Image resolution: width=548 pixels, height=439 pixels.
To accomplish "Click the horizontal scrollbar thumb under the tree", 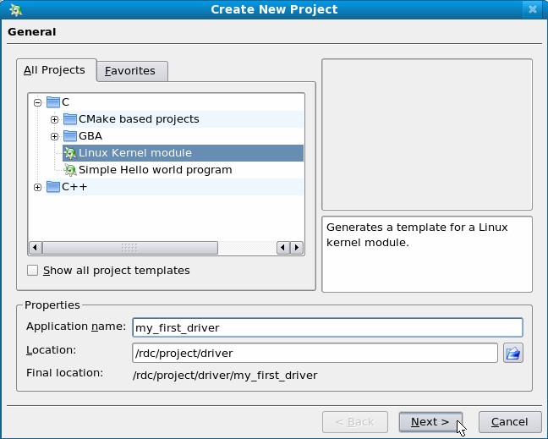I will (129, 248).
